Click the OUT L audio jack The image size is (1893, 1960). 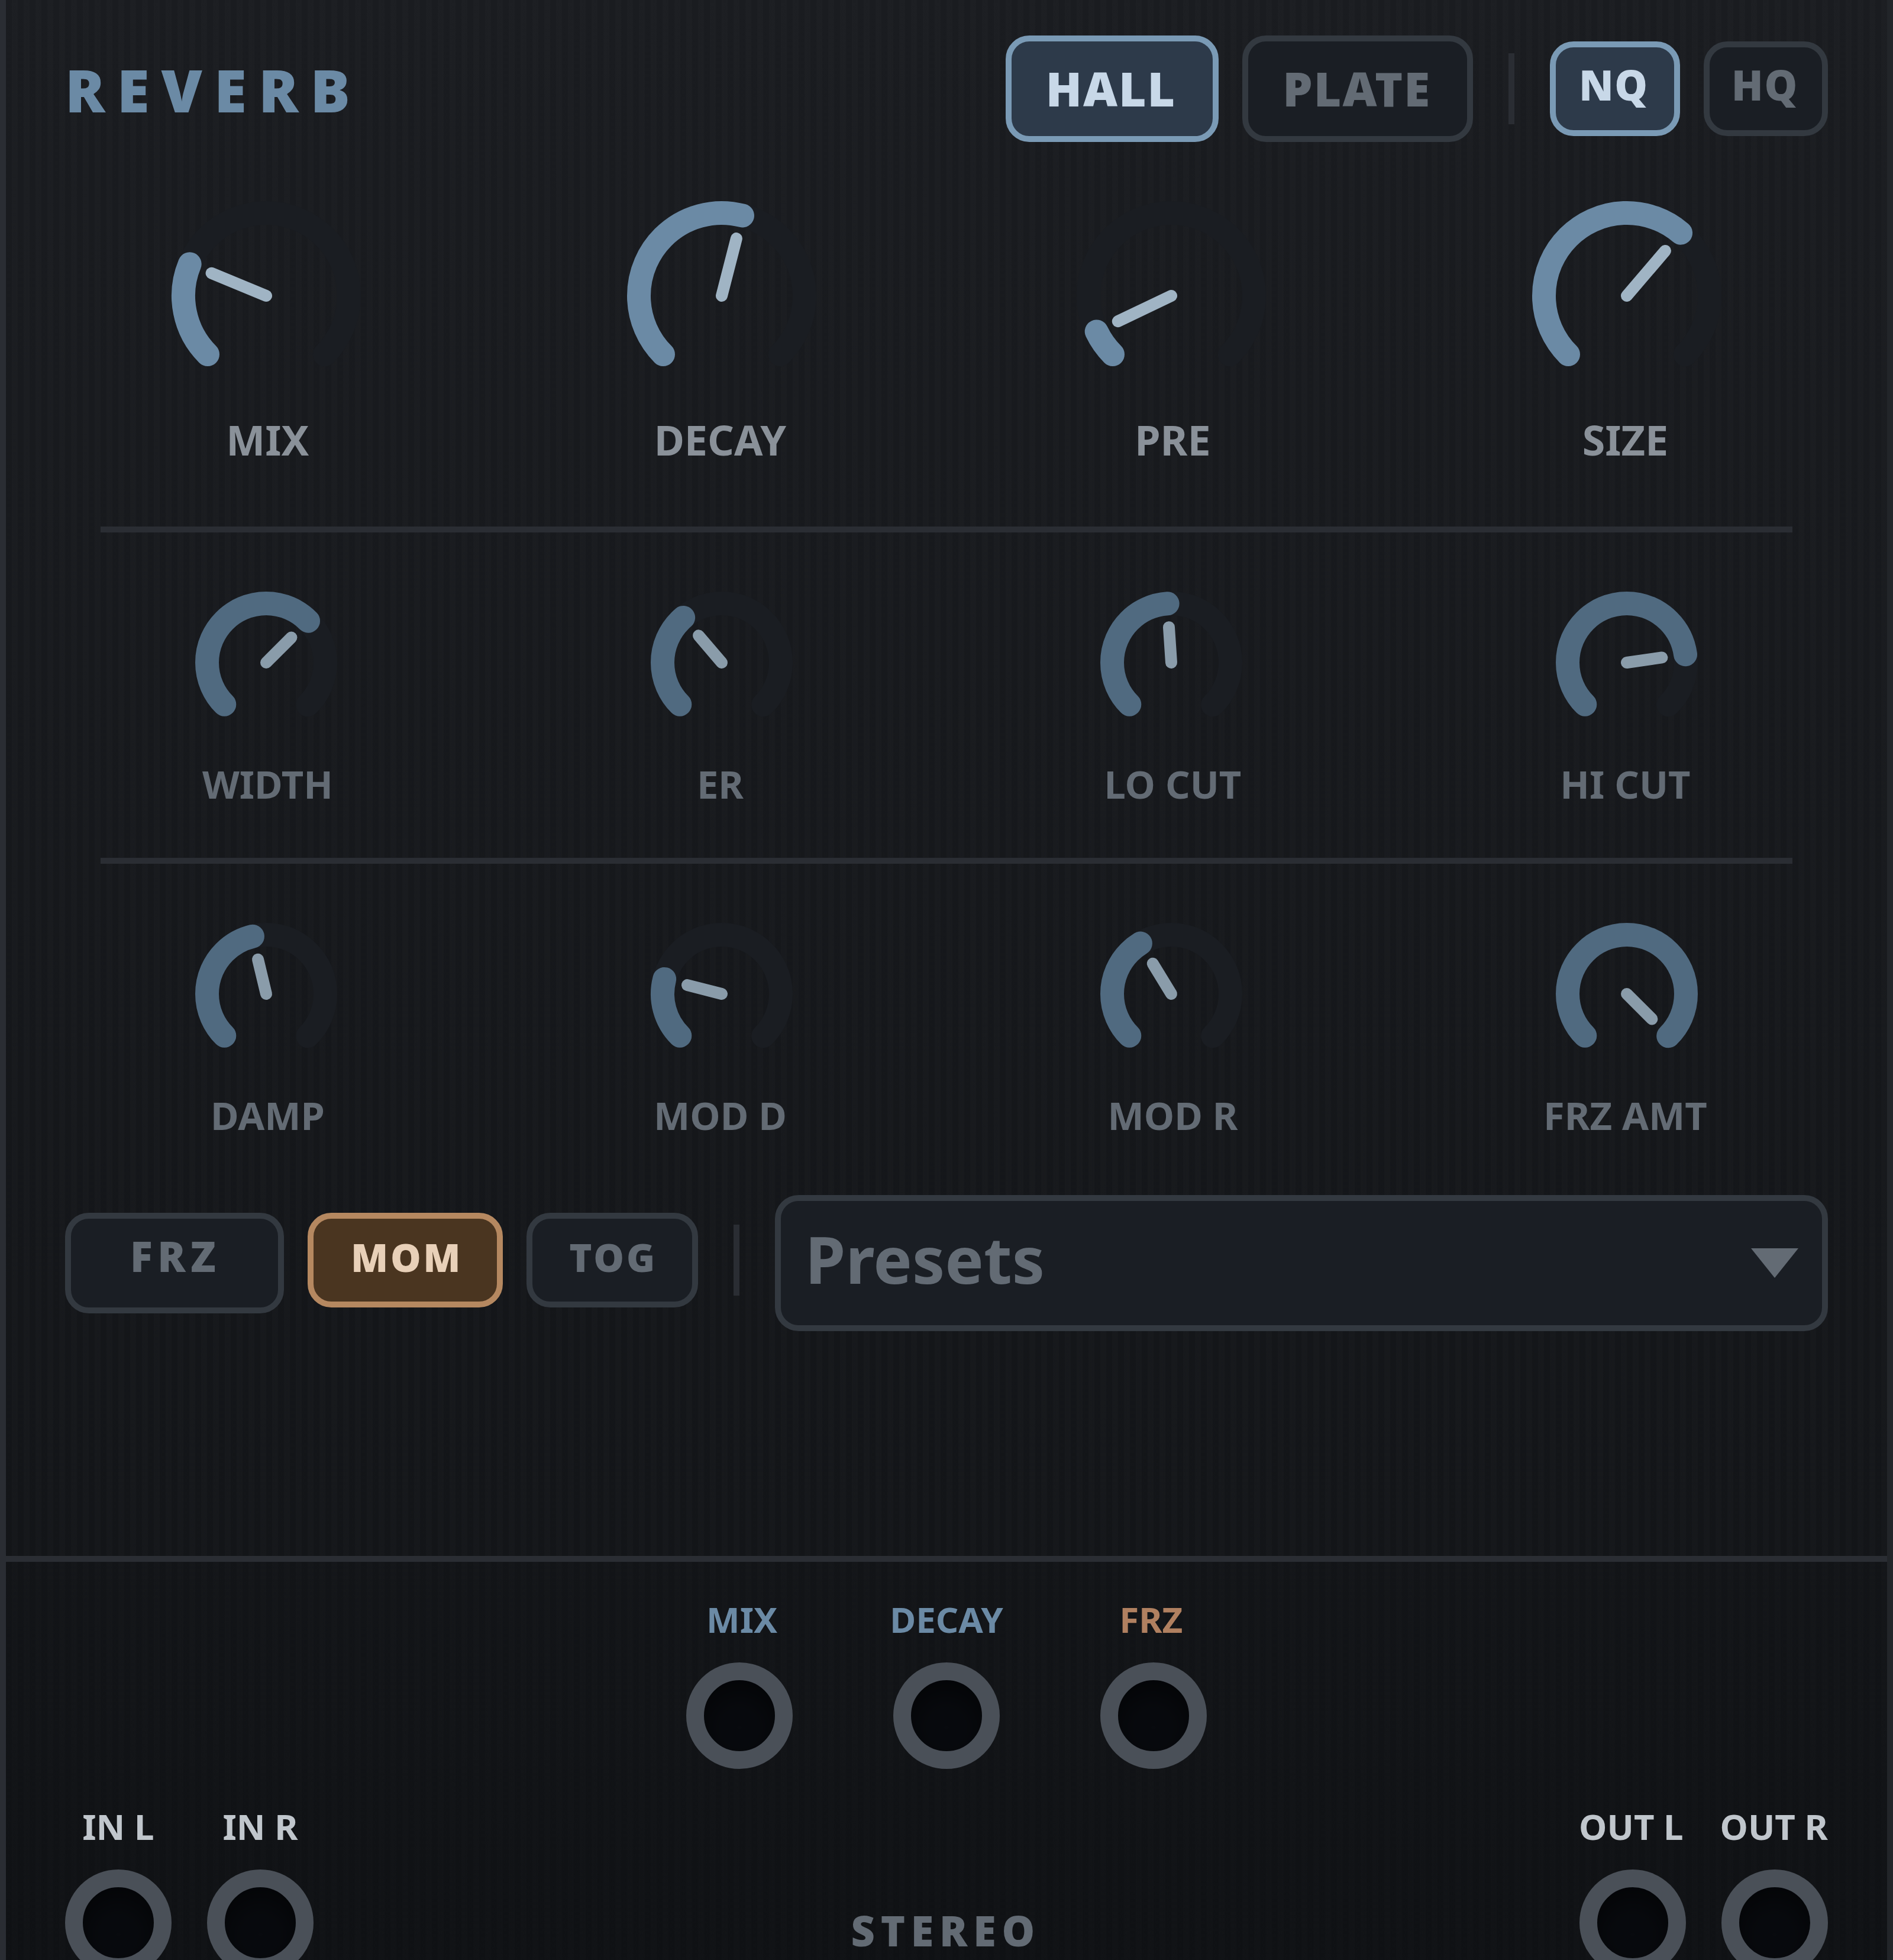tap(1632, 1920)
